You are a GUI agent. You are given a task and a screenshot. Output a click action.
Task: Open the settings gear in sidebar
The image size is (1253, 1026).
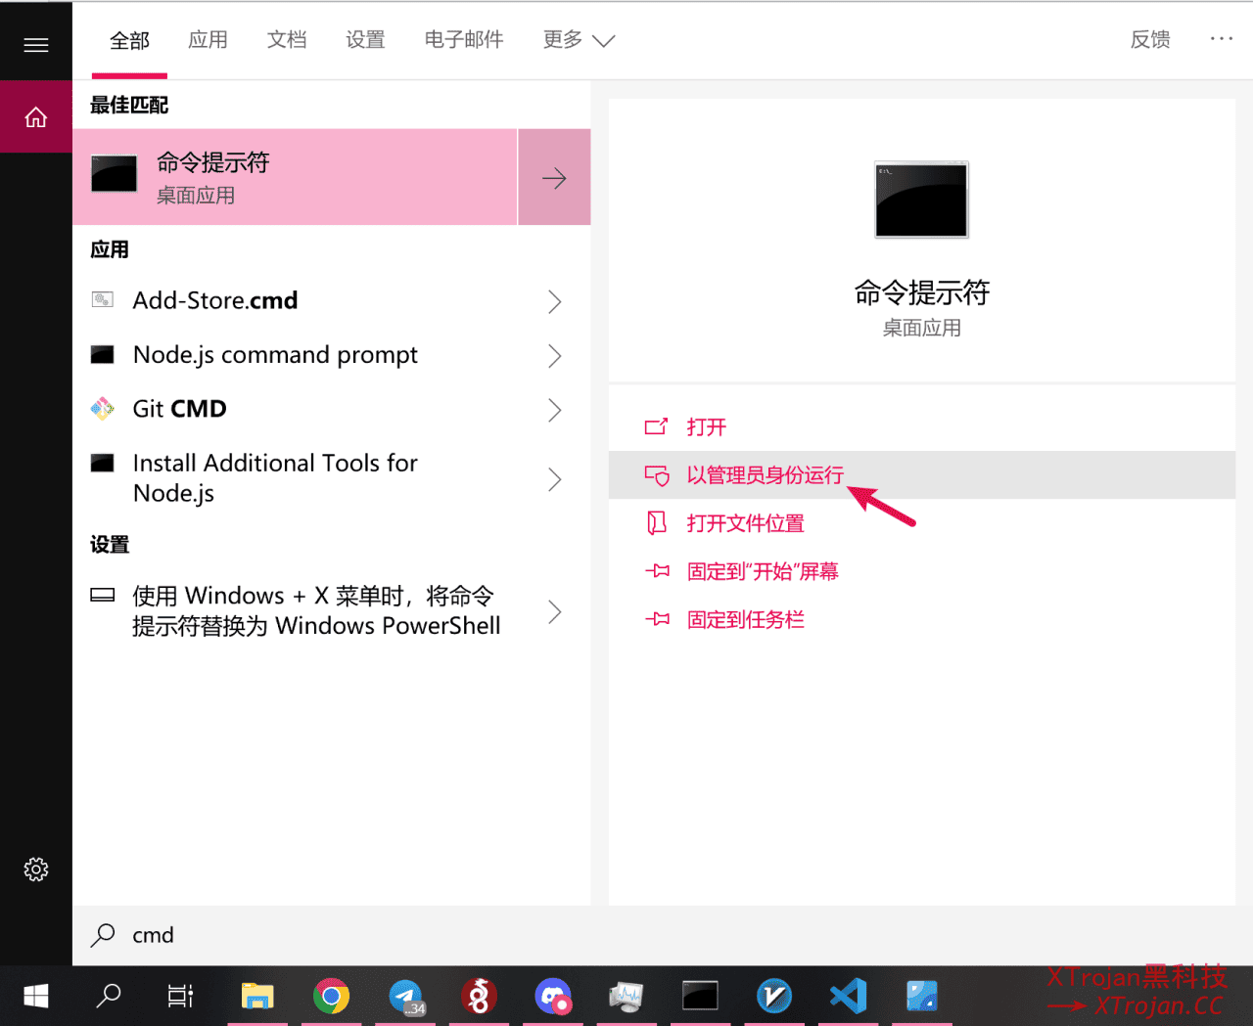point(36,870)
